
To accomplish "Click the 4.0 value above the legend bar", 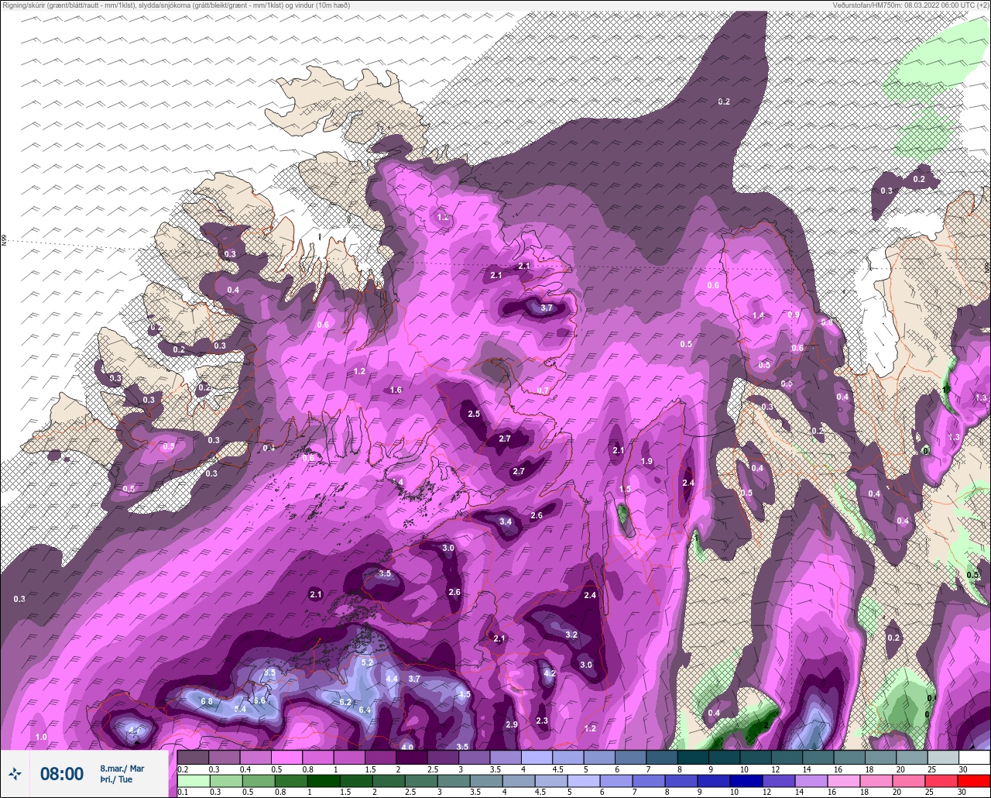I will click(x=407, y=748).
